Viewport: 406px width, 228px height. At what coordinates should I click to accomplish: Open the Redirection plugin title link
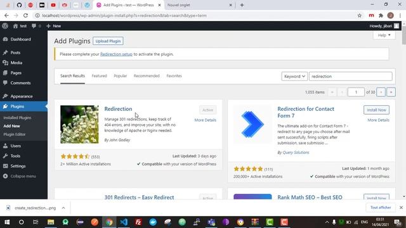click(x=119, y=109)
